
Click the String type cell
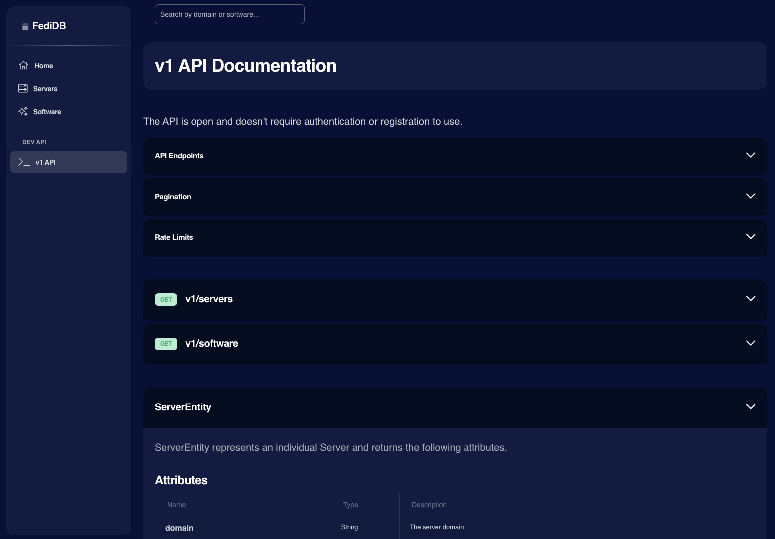[349, 527]
